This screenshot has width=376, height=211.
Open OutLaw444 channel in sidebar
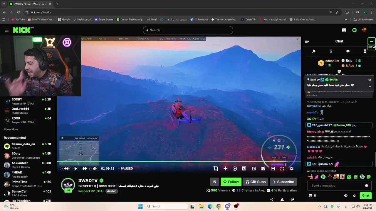click(28, 111)
